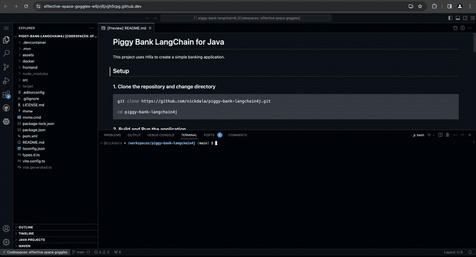
Task: Open editor more actions menu
Action: [469, 28]
